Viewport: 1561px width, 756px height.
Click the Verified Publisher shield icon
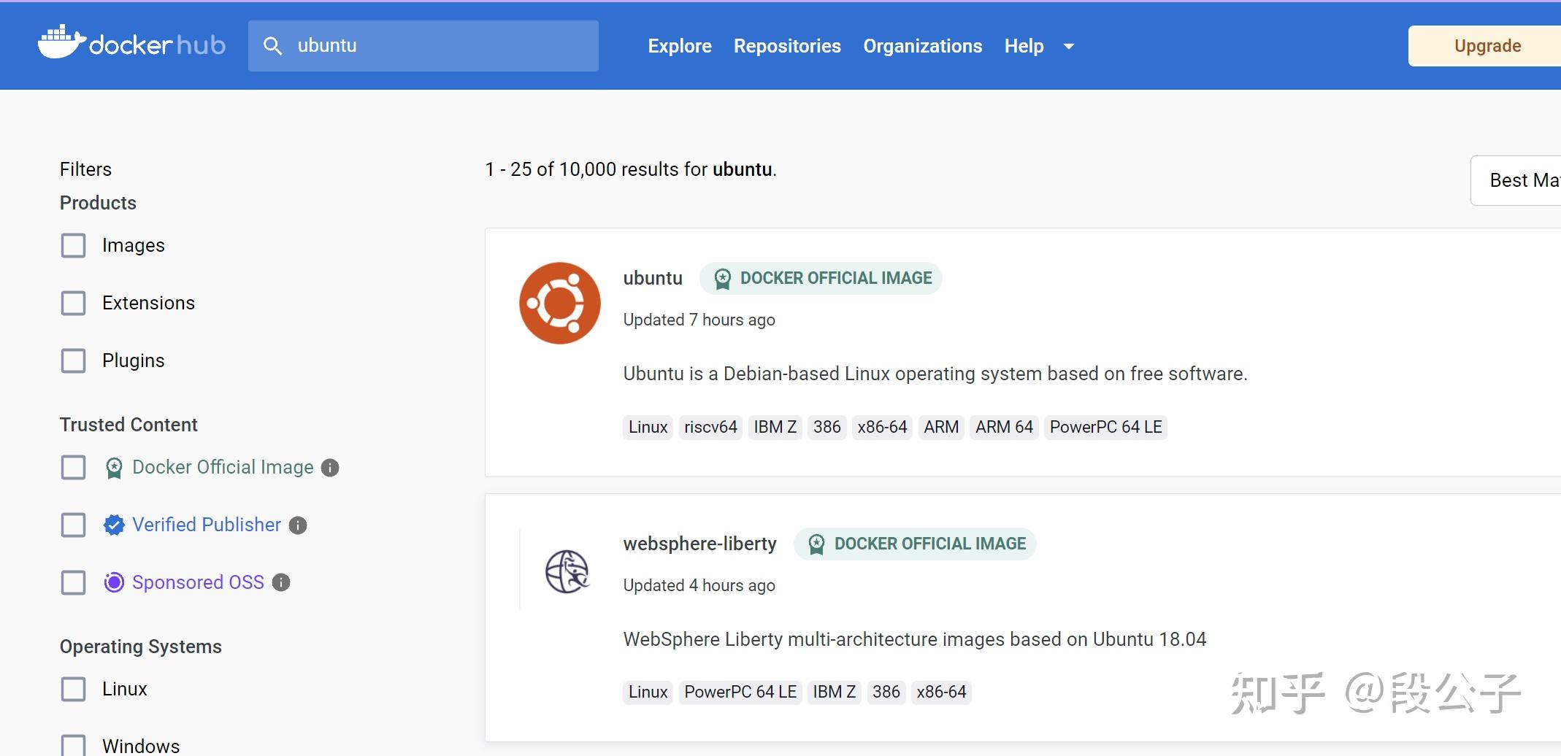[x=113, y=525]
